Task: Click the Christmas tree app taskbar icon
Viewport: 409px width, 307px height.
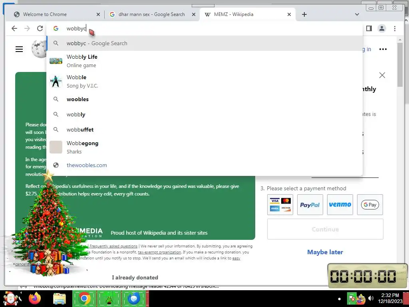Action: click(109, 299)
